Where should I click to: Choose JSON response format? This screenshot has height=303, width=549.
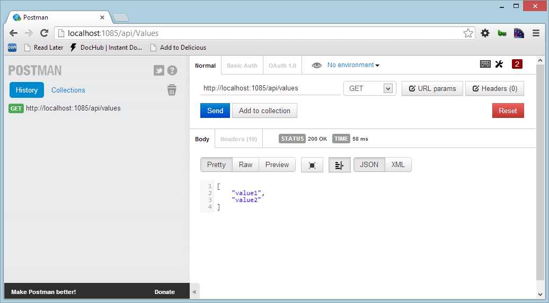click(x=369, y=164)
